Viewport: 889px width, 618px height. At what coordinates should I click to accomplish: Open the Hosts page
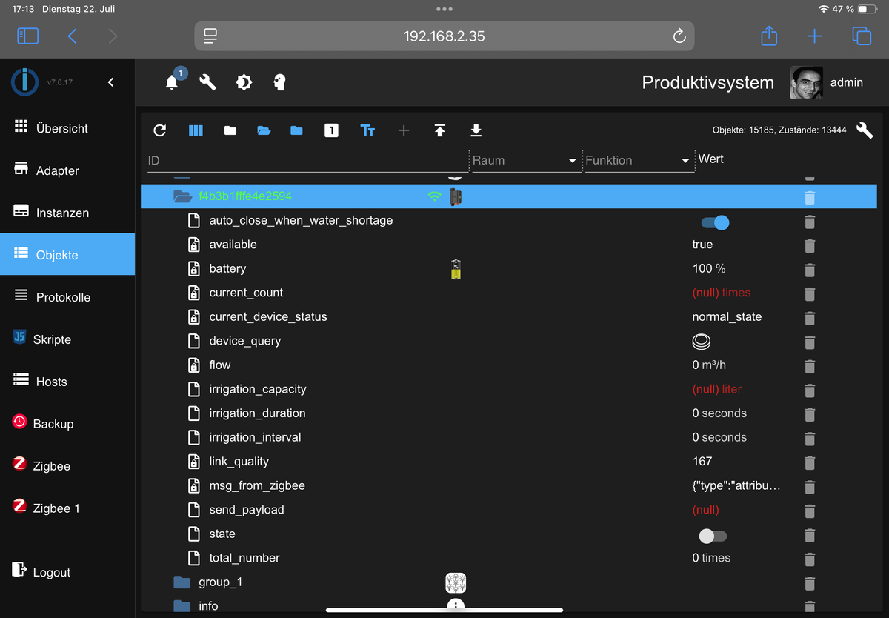pyautogui.click(x=67, y=382)
